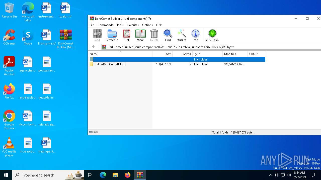Select the Firefox desktop shortcut
The width and height of the screenshot is (321, 180).
(x=9, y=91)
